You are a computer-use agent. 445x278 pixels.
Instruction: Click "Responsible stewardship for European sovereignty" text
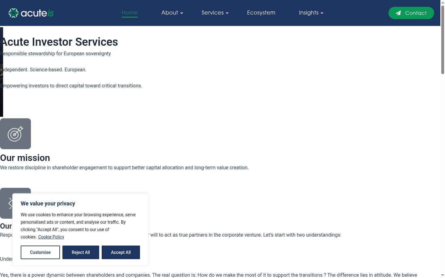click(x=56, y=53)
